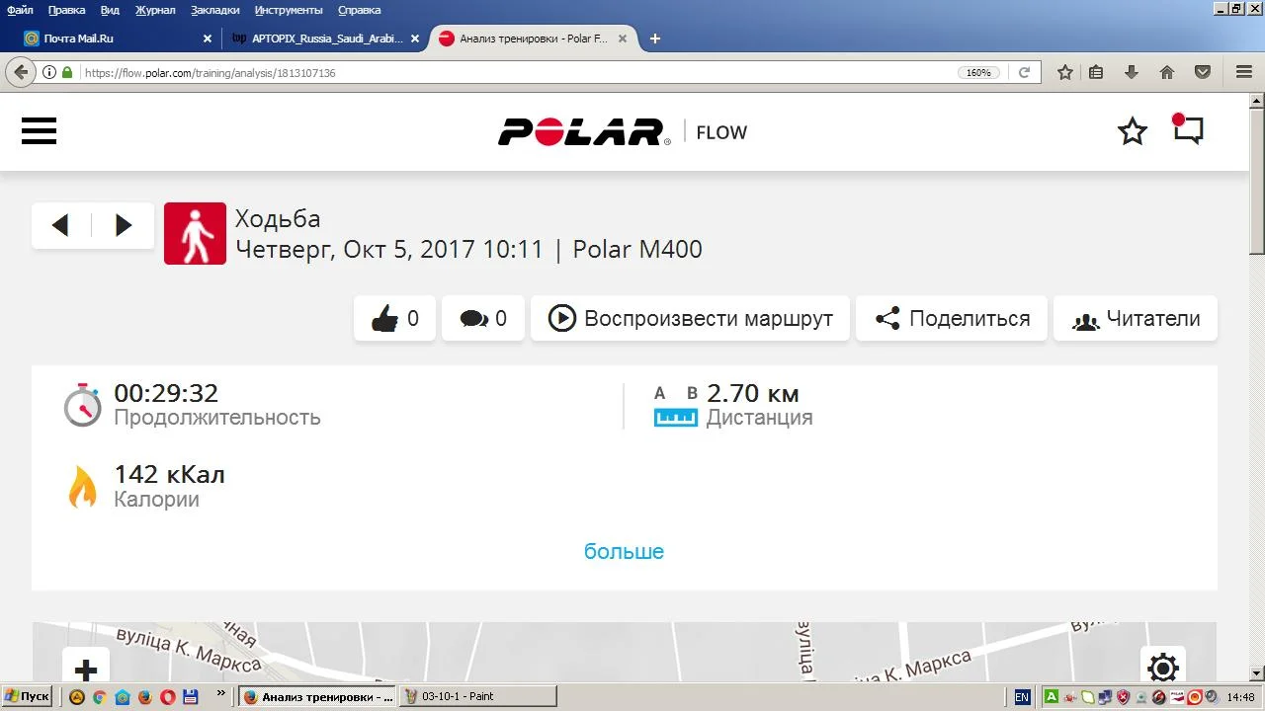The height and width of the screenshot is (711, 1265).
Task: Zoom in the map with plus button
Action: (x=86, y=669)
